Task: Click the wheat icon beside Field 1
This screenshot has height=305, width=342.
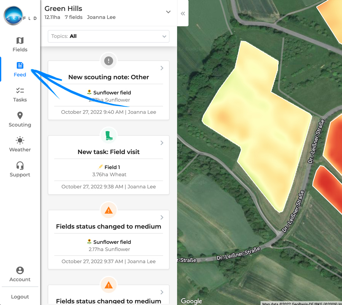Action: pyautogui.click(x=100, y=167)
